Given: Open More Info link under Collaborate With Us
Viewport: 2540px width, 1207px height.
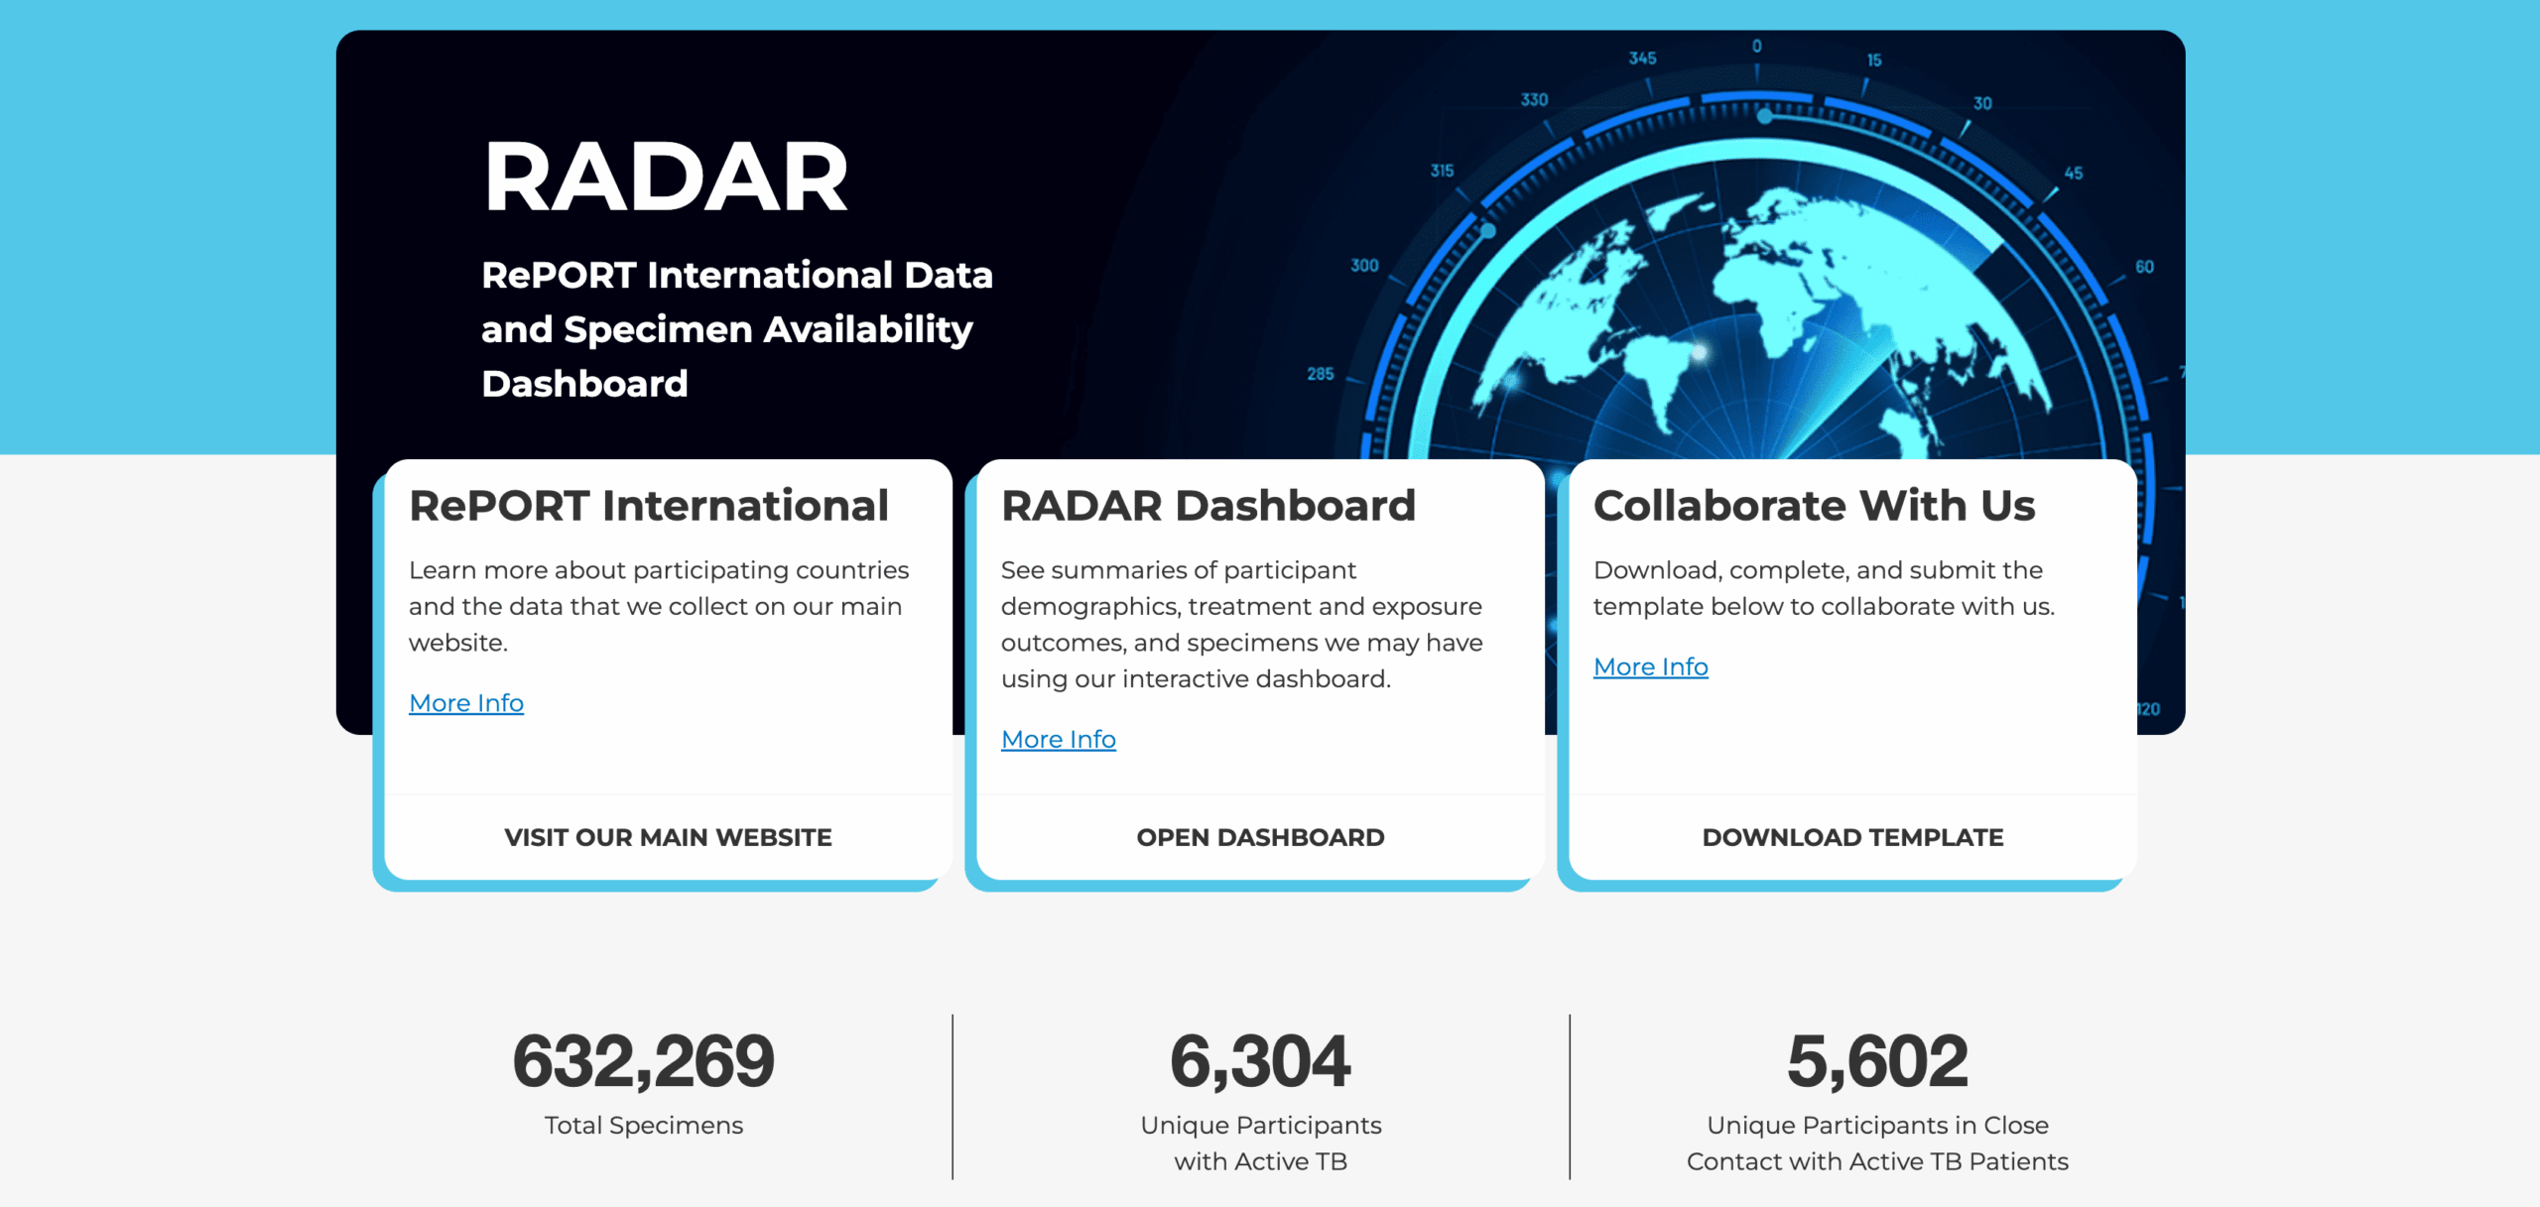Looking at the screenshot, I should pos(1650,667).
